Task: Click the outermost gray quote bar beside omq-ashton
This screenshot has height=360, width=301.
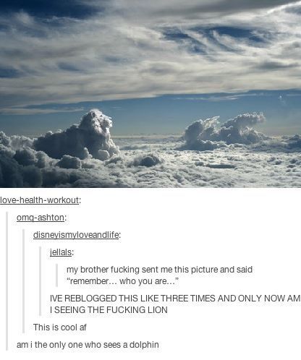Action: click(7, 280)
